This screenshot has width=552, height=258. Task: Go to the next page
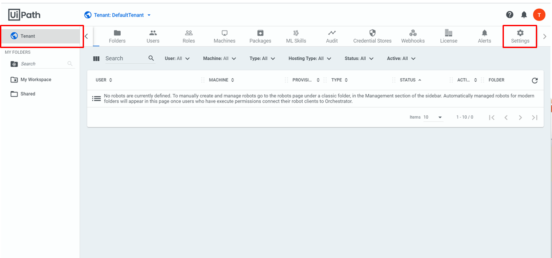coord(520,117)
